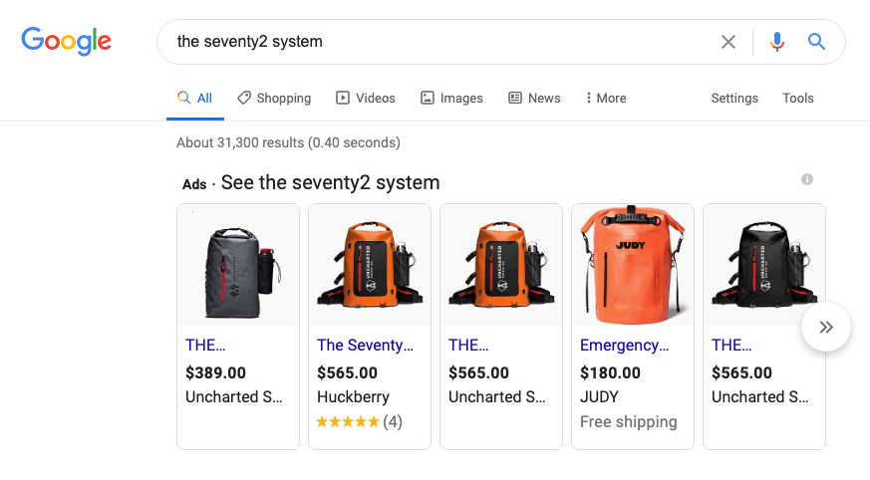Open the News results tab

click(x=534, y=99)
